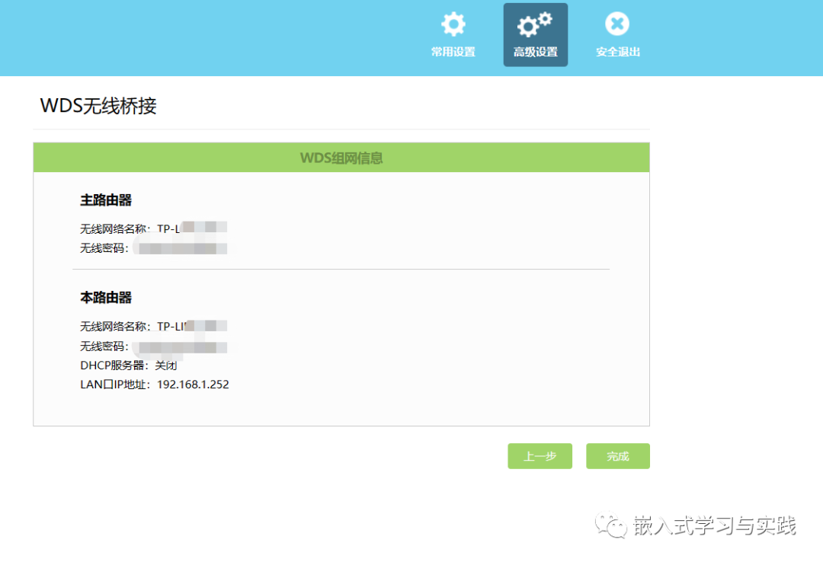Click 无线密码 label under 本路由器
The height and width of the screenshot is (562, 823).
(x=104, y=346)
